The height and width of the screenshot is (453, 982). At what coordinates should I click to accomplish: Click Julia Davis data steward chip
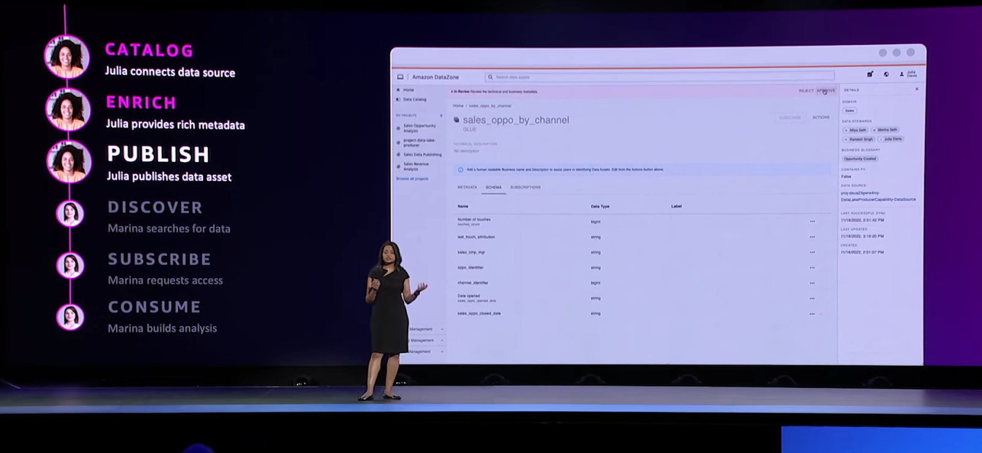point(891,139)
